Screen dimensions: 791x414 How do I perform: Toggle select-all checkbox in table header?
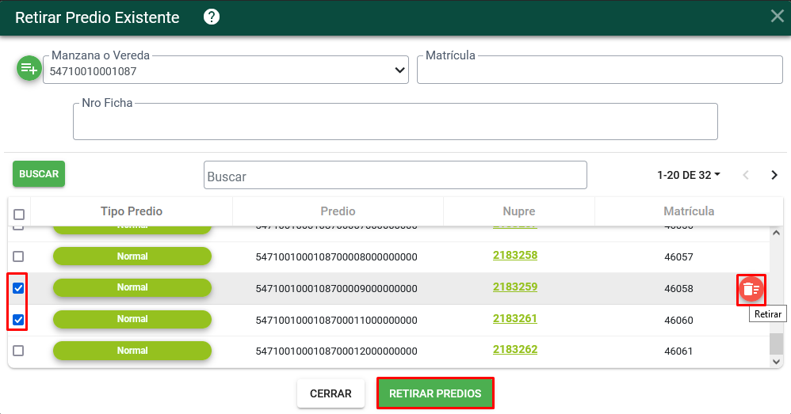click(x=19, y=215)
